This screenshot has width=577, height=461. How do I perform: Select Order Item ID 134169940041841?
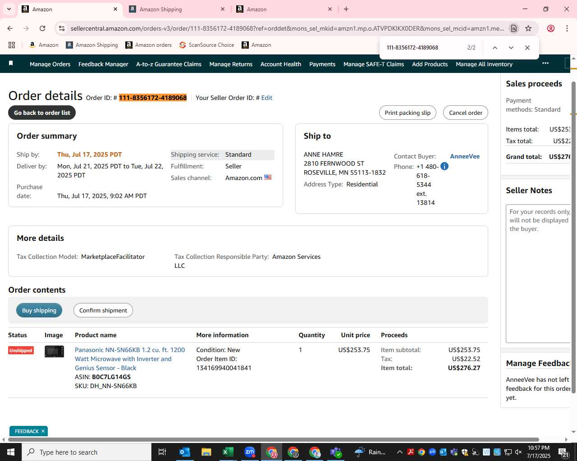[x=224, y=368]
